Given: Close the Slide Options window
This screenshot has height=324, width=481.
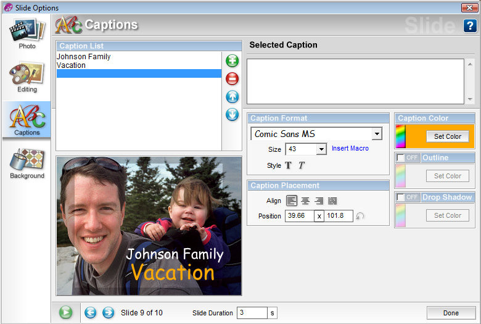Looking at the screenshot, I should point(469,7).
